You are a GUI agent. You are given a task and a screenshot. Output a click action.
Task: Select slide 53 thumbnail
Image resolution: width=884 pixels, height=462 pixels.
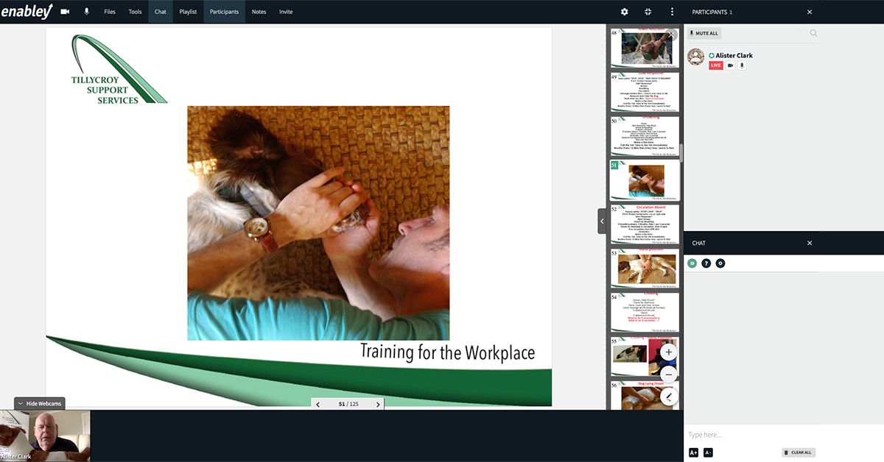645,269
